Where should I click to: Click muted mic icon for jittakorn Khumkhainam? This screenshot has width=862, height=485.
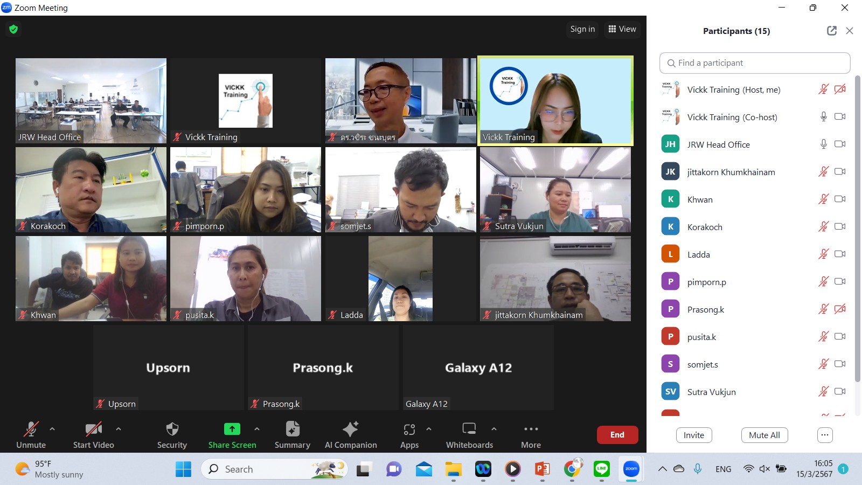pos(823,172)
